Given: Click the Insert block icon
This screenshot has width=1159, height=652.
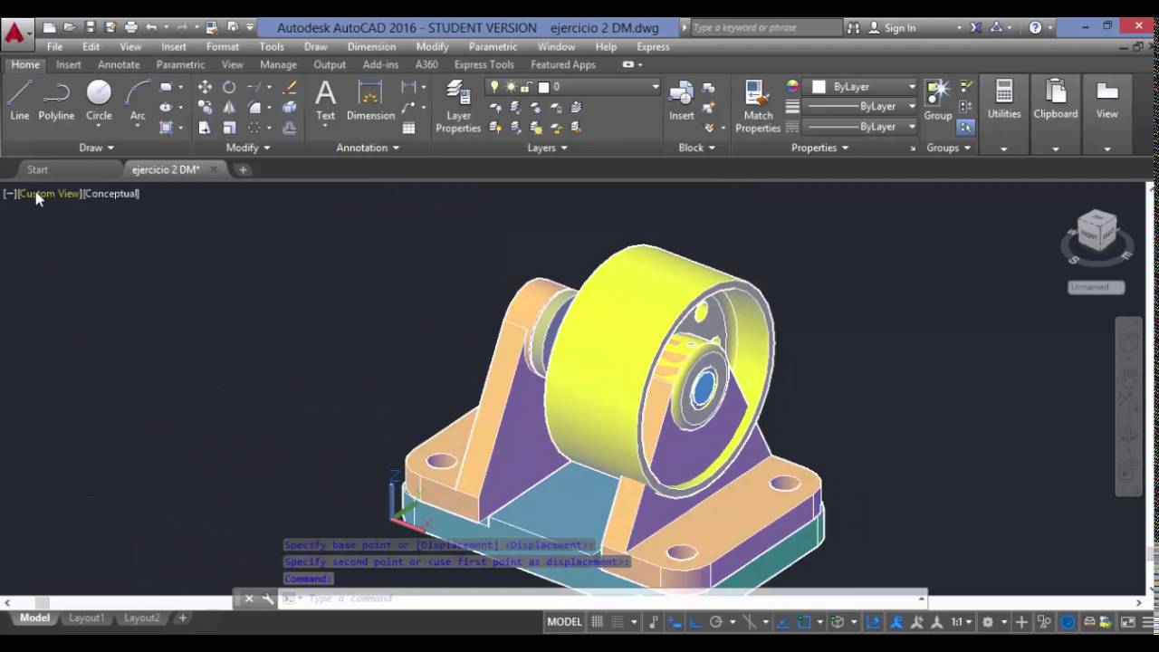Looking at the screenshot, I should 681,101.
